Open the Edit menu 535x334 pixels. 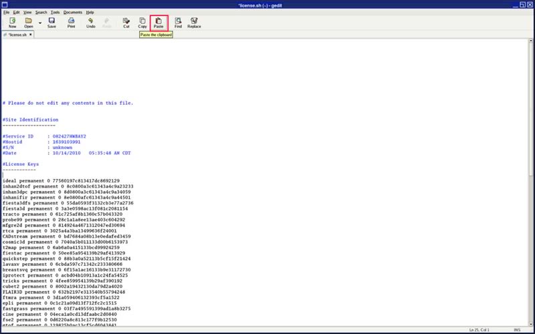click(x=17, y=12)
